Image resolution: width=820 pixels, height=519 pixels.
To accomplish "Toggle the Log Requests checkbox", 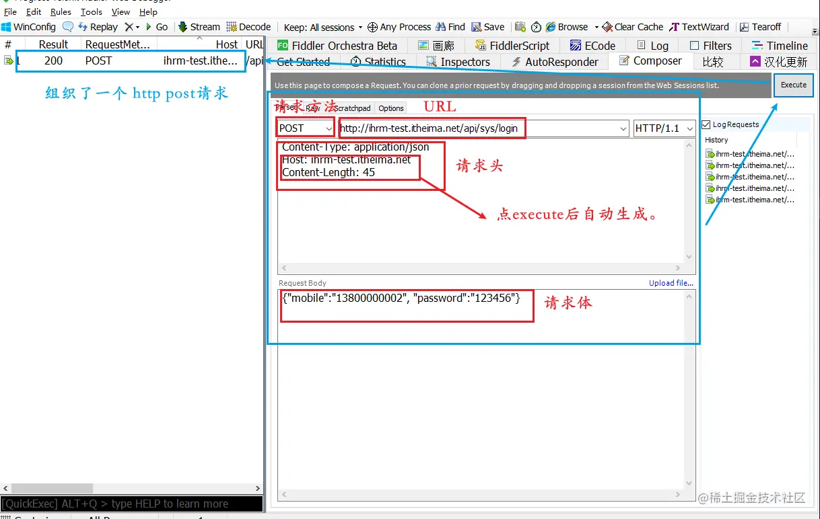I will point(706,124).
